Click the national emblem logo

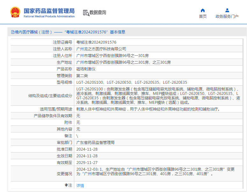(15, 12)
